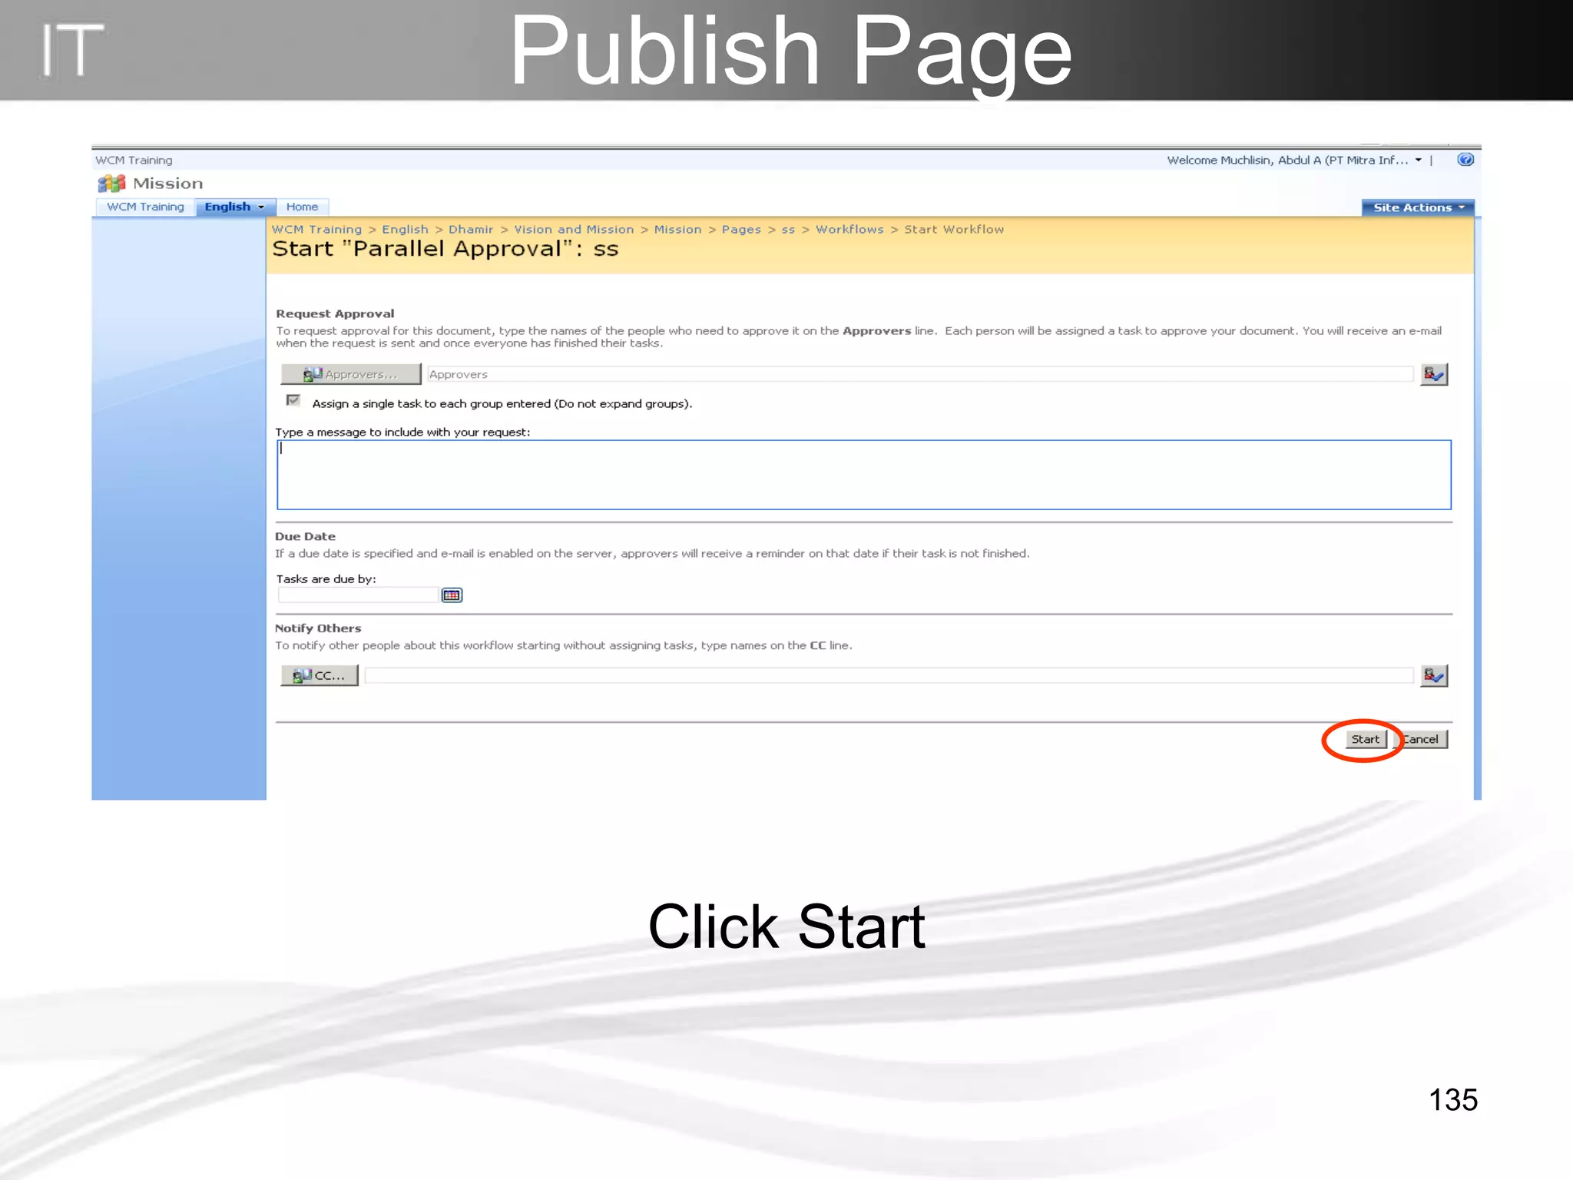1573x1180 pixels.
Task: Click the Mission site logo icon
Action: point(111,184)
